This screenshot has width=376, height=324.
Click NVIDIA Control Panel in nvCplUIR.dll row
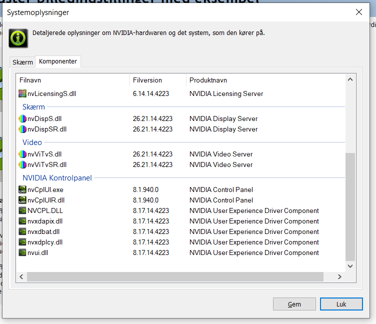coord(221,200)
